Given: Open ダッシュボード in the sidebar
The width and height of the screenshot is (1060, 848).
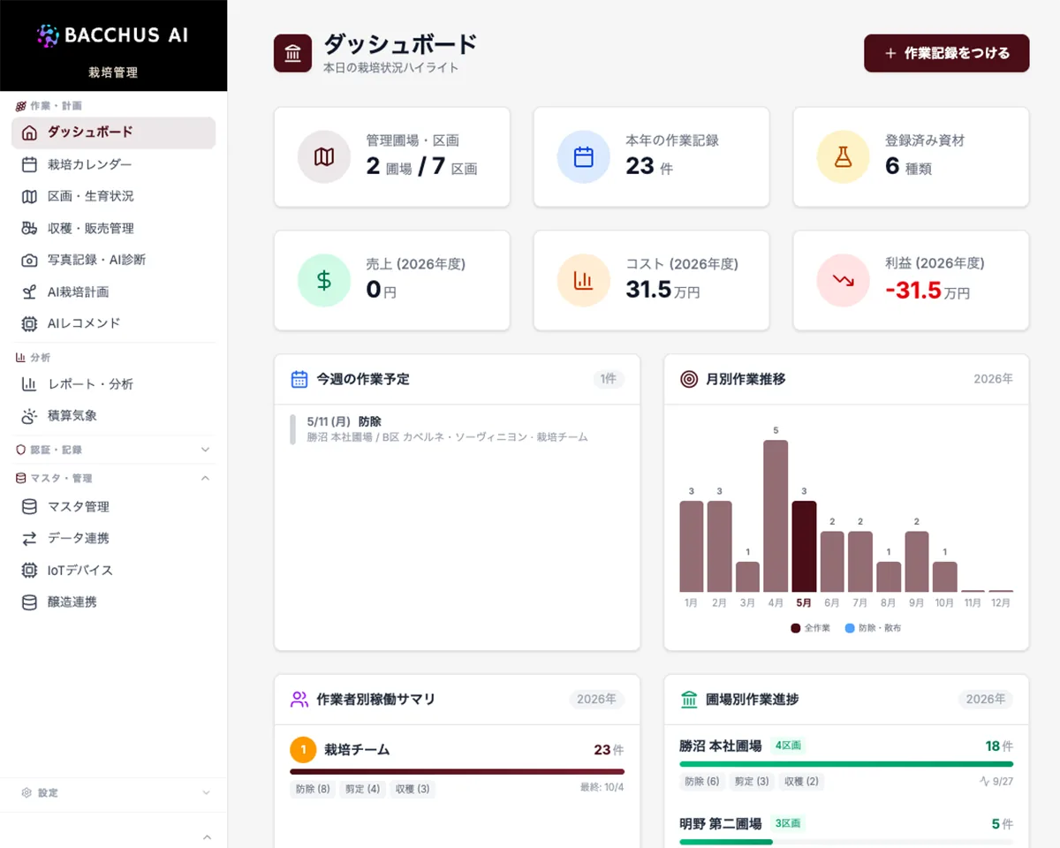Looking at the screenshot, I should (x=113, y=132).
